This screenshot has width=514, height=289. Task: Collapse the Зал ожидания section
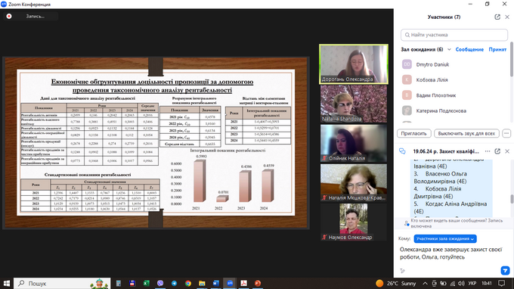coord(449,49)
